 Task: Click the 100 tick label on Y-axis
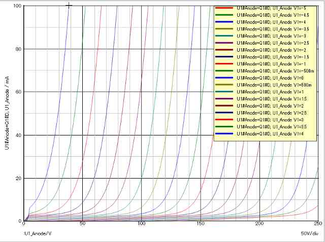click(17, 6)
